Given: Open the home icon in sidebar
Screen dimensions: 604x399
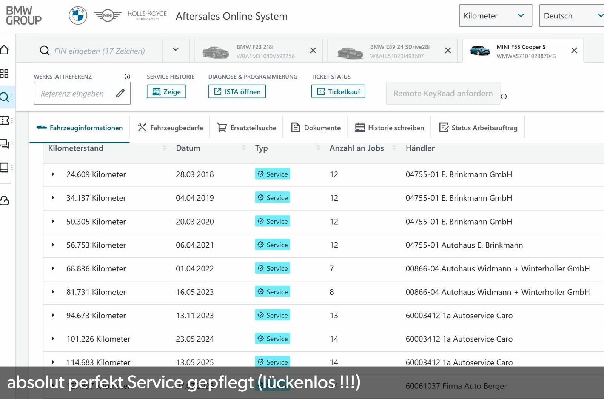Looking at the screenshot, I should [4, 50].
